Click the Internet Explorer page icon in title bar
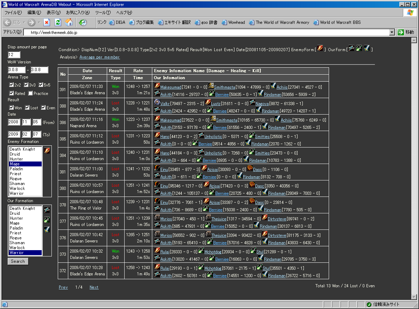 coord(5,4)
